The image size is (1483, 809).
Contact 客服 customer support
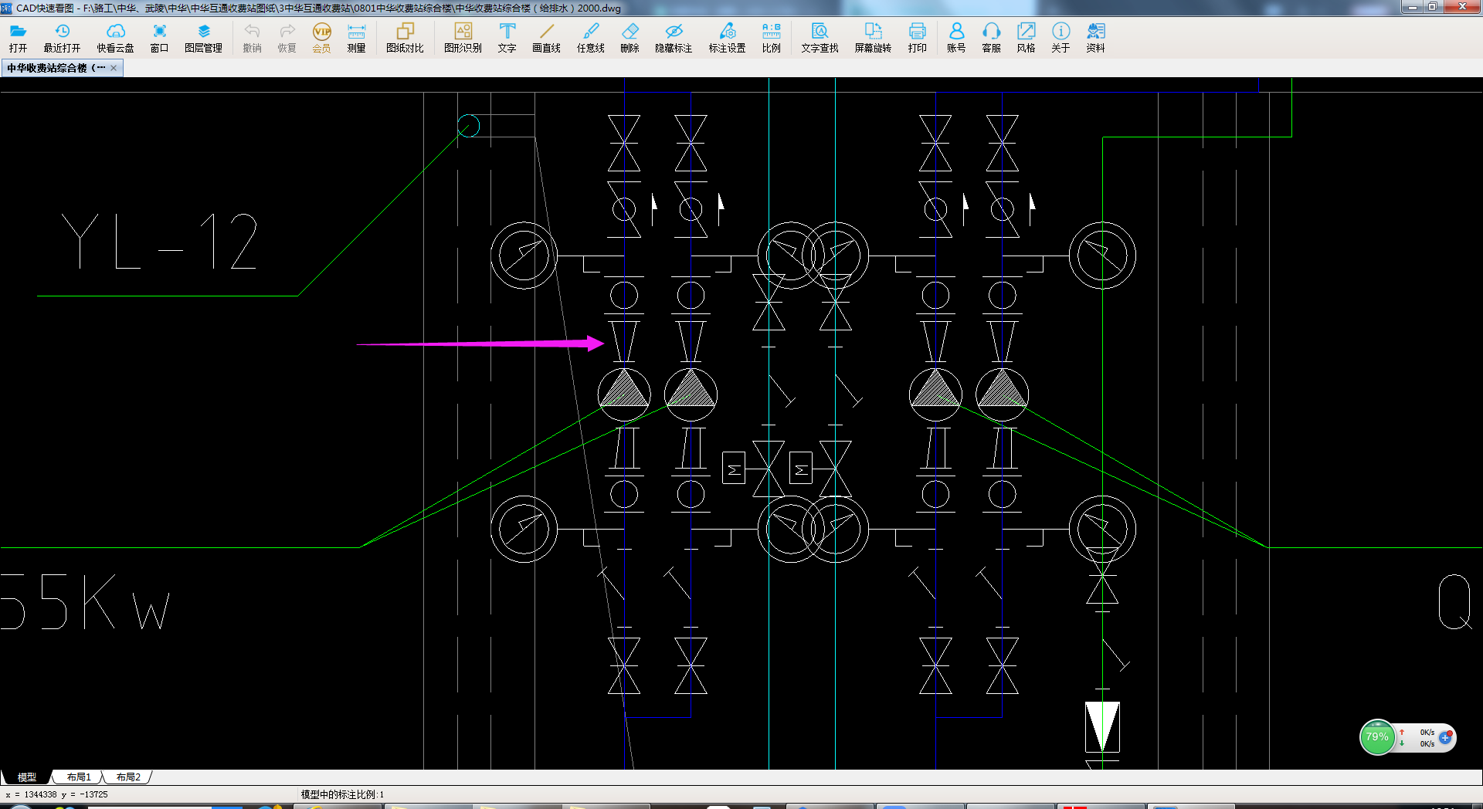click(x=991, y=38)
